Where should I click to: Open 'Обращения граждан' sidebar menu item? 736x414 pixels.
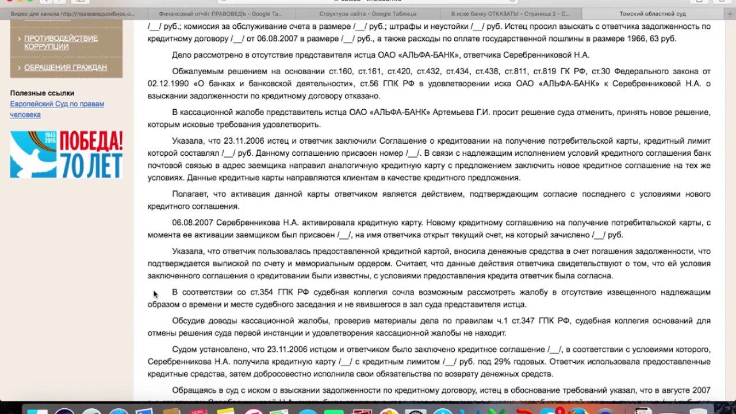point(66,67)
